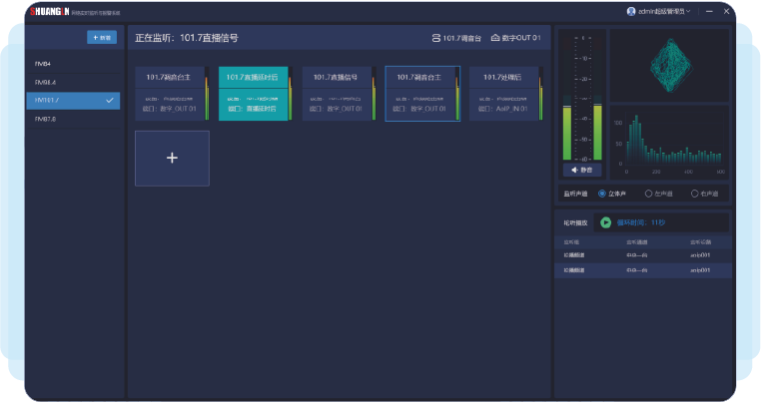Select the highlighted 101.7直播延时后 channel card
761x402 pixels.
tap(253, 93)
